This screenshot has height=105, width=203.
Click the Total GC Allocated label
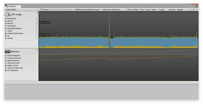tap(15, 68)
